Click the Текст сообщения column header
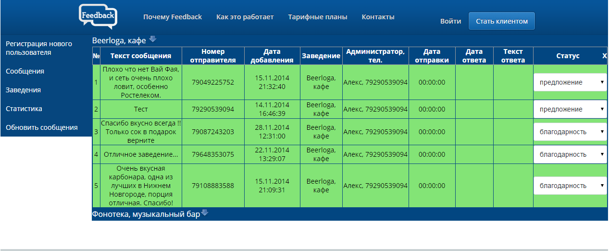The image size is (609, 251). pyautogui.click(x=141, y=56)
